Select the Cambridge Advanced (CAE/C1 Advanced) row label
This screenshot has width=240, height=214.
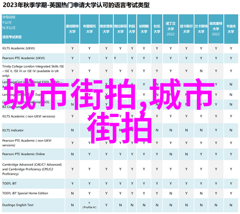click(32, 169)
